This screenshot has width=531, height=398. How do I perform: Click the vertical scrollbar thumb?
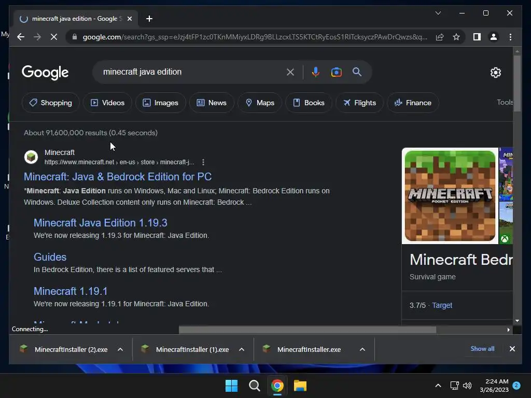pos(517,83)
